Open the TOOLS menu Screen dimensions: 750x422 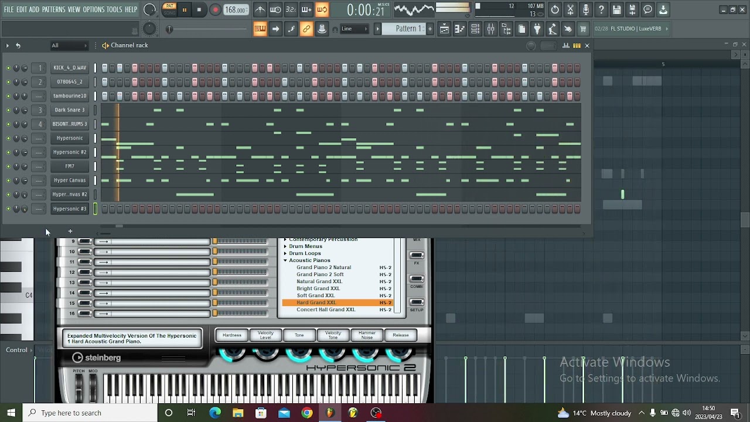[x=114, y=9]
